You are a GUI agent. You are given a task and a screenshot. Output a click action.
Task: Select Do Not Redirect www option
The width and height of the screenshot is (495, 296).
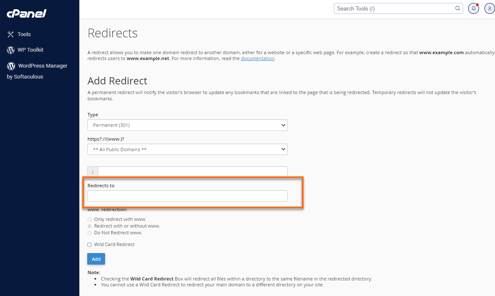click(x=89, y=233)
